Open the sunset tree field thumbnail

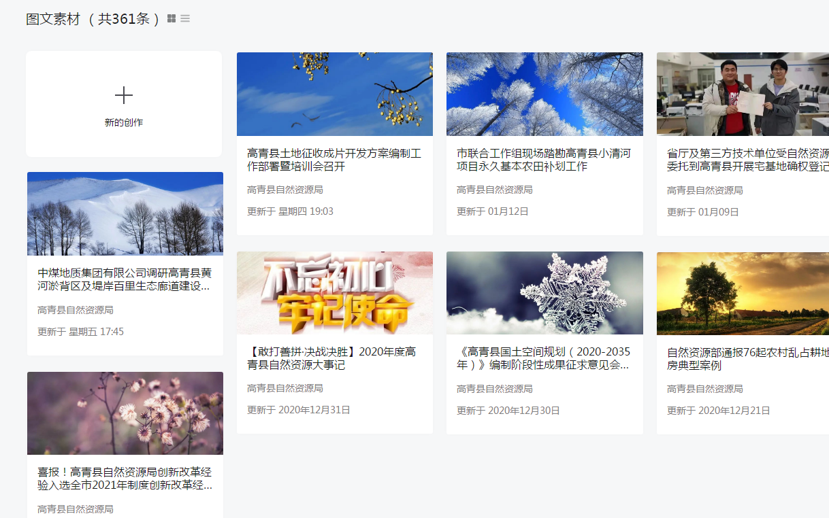tap(743, 293)
